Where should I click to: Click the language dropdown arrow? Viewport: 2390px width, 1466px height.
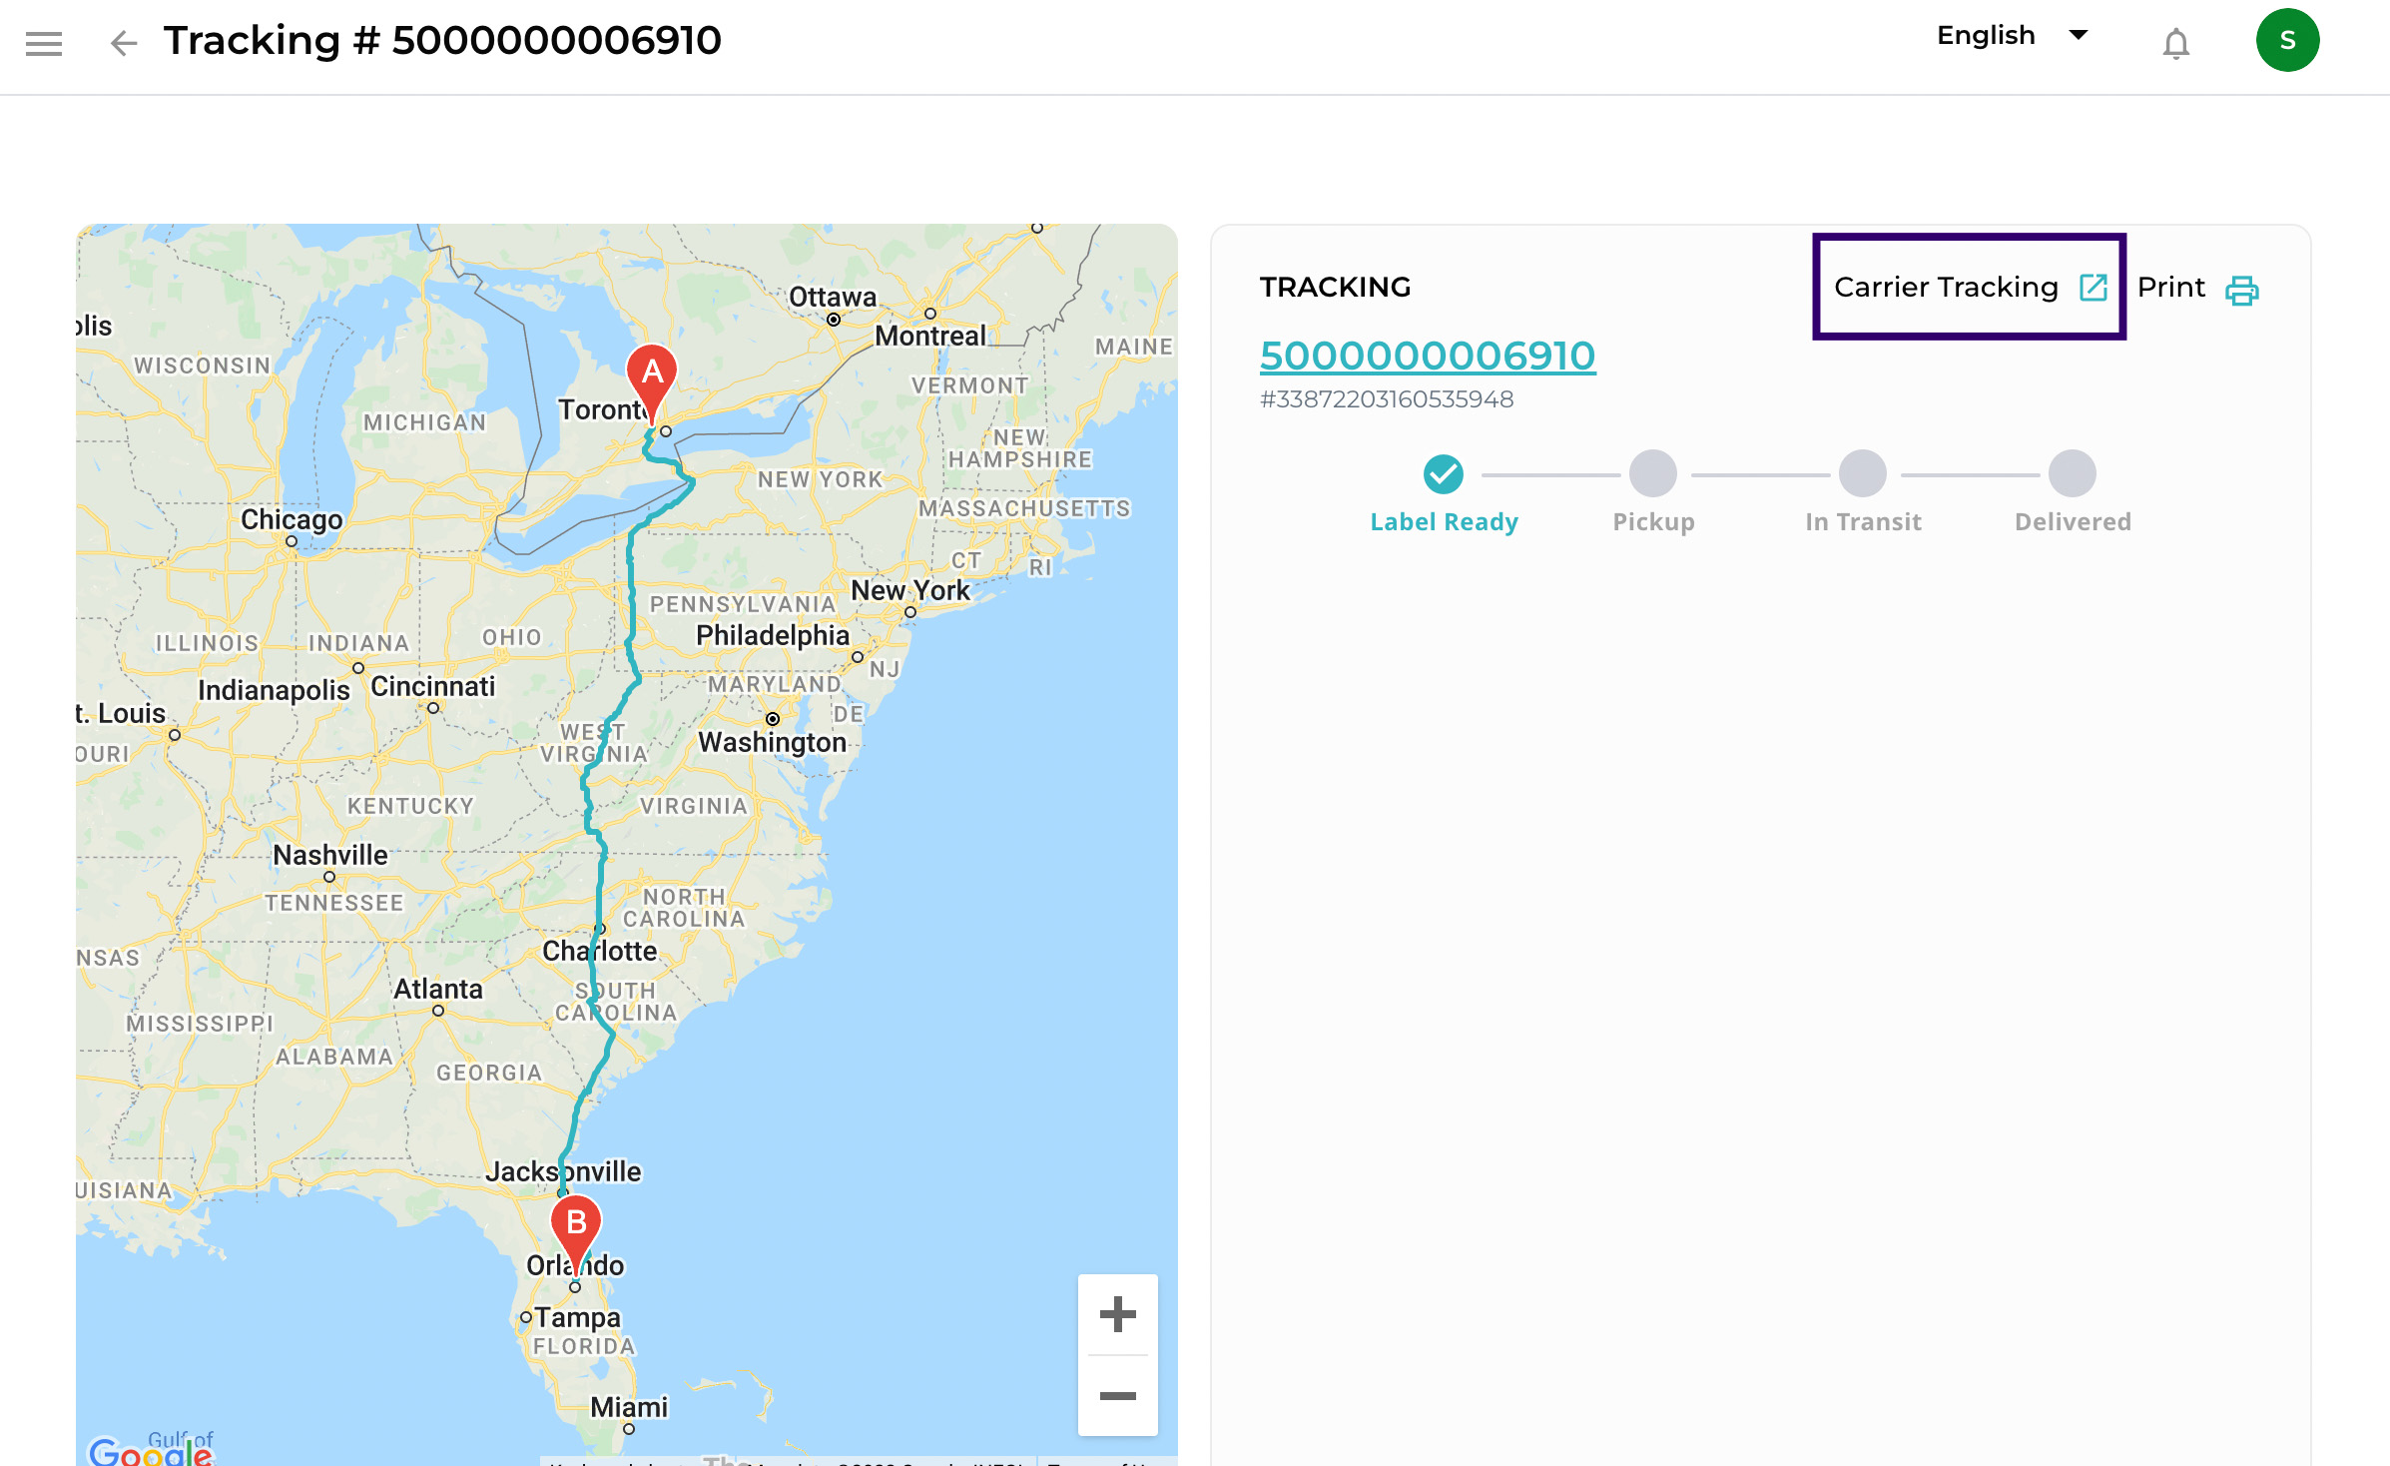2079,36
